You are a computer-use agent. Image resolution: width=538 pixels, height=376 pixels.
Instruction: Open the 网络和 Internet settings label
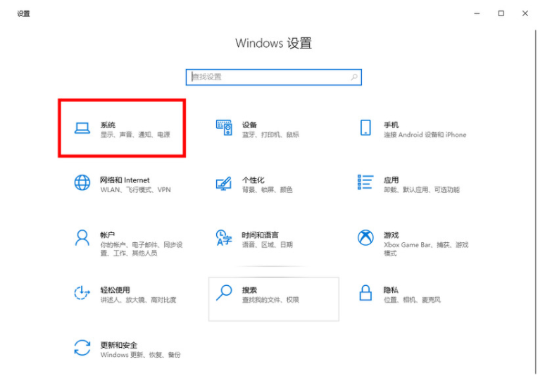(x=125, y=180)
